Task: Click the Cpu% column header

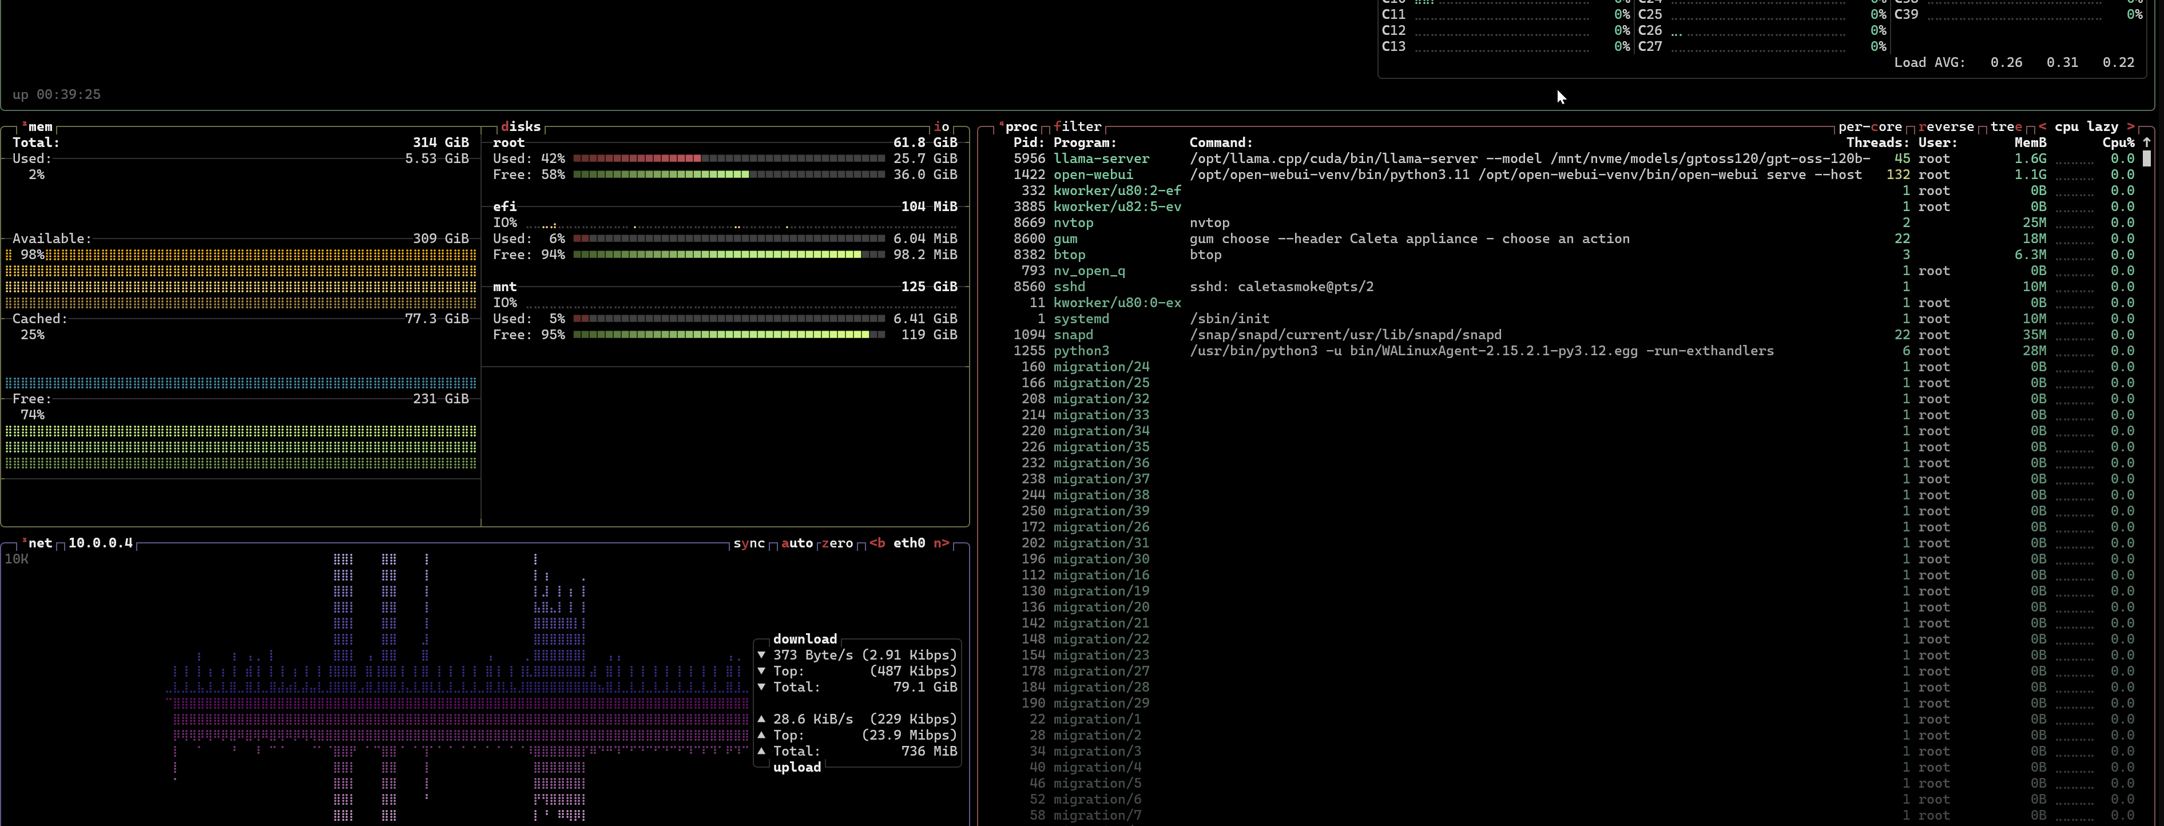Action: click(2119, 143)
